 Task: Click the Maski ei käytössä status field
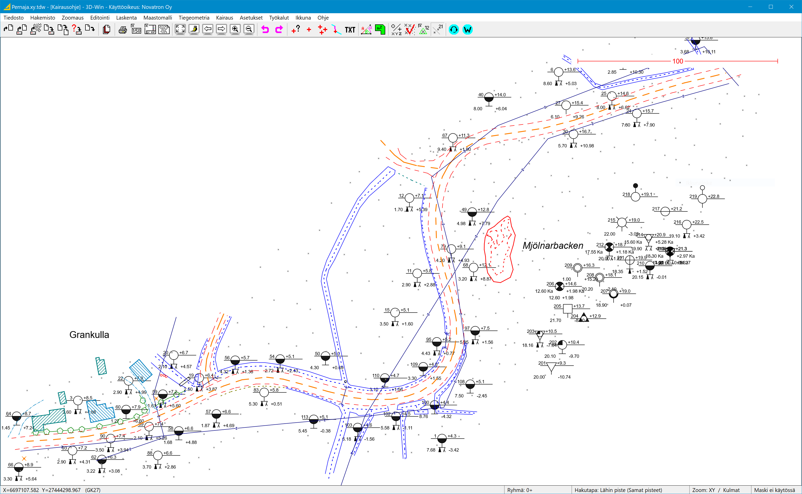[x=774, y=490]
